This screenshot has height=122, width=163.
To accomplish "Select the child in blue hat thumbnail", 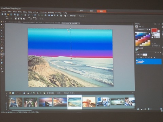I will click(x=16, y=102).
